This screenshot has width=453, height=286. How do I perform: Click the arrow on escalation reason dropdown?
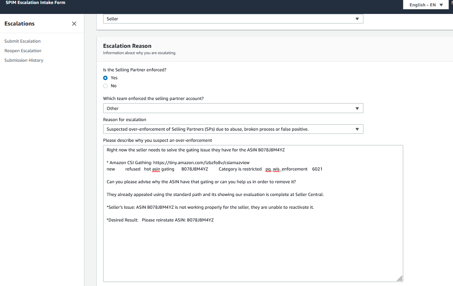pyautogui.click(x=357, y=129)
